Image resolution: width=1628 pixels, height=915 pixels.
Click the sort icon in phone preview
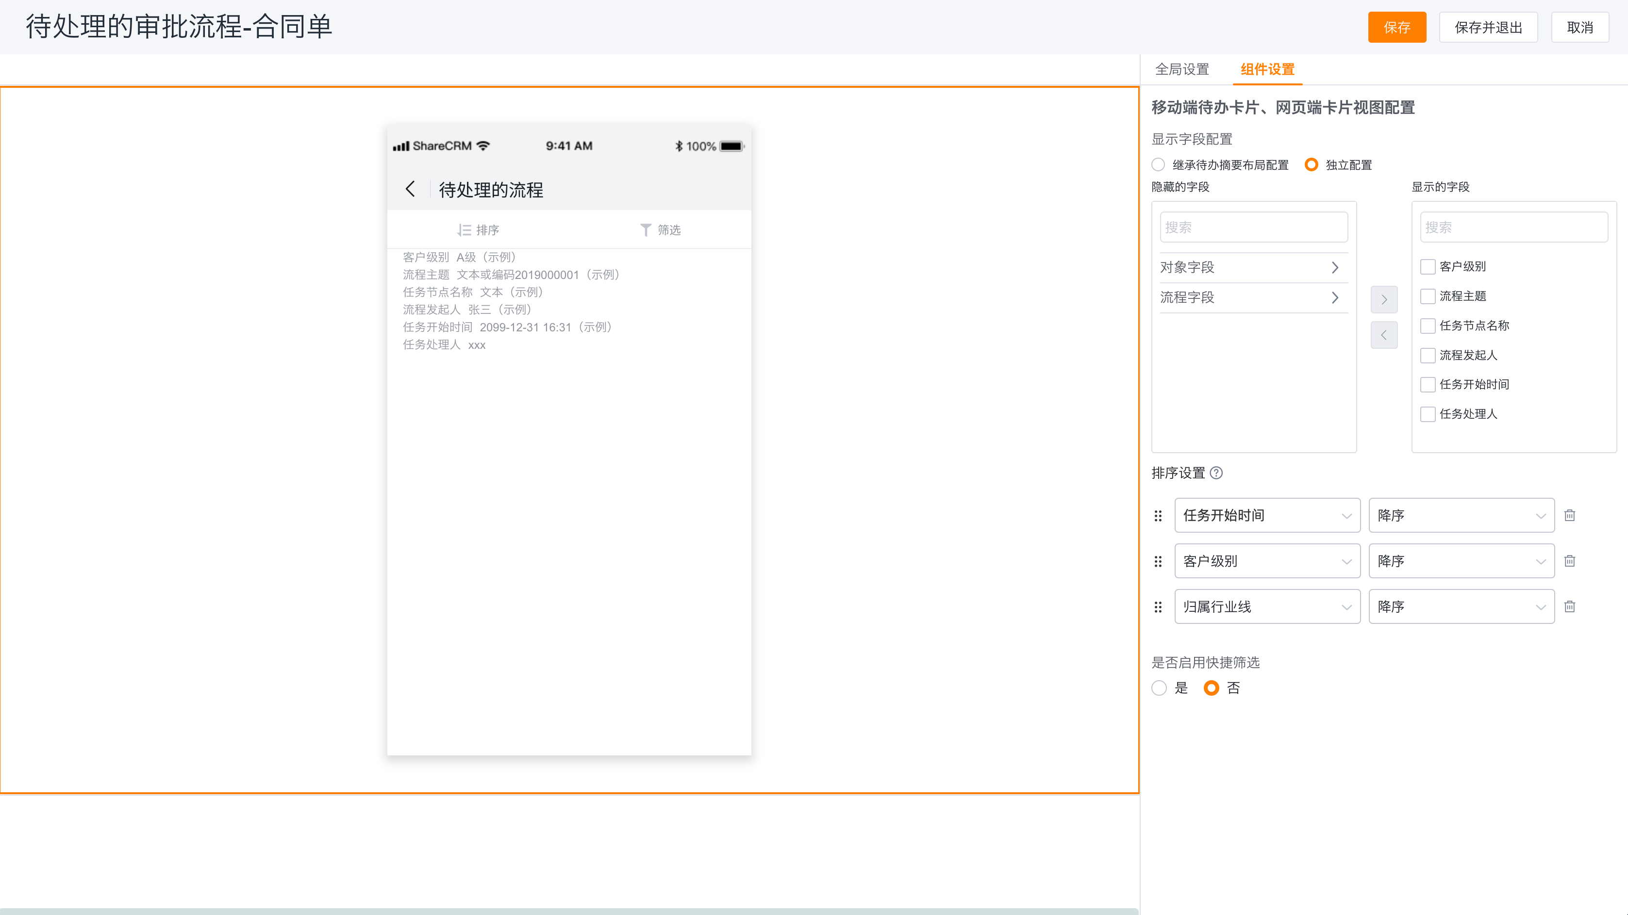pos(465,230)
